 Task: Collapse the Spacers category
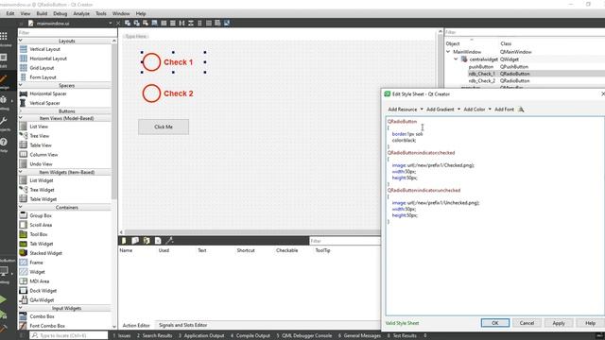coord(21,85)
